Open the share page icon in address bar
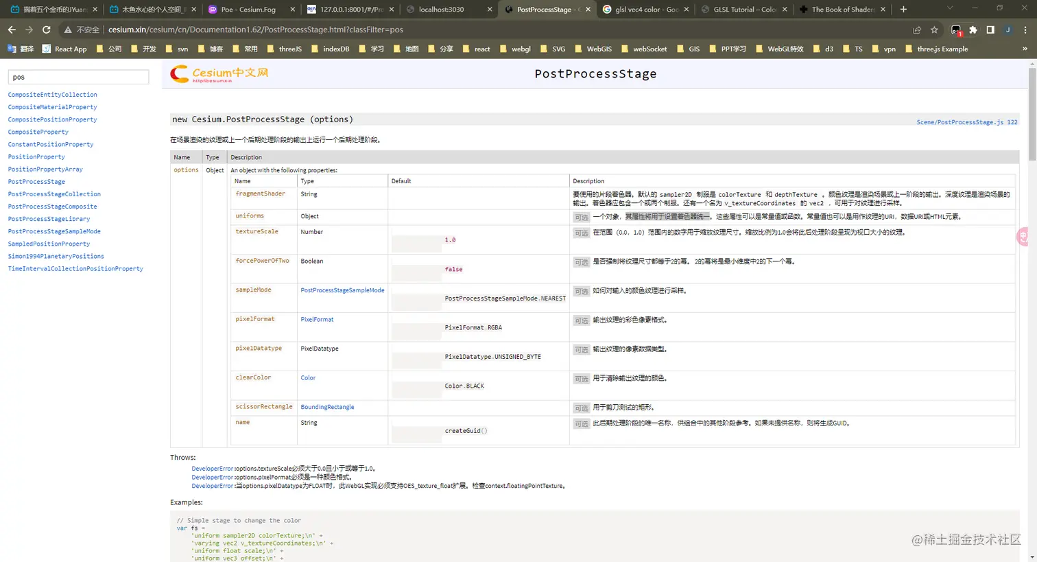 tap(917, 30)
